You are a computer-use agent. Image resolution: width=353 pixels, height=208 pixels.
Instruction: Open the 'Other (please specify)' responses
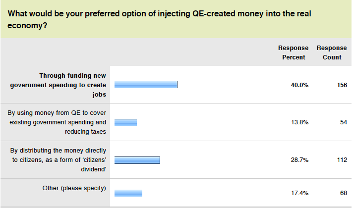click(x=74, y=188)
